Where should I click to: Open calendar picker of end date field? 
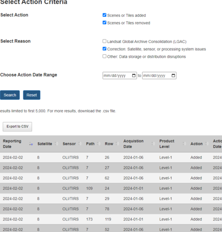click(x=173, y=76)
